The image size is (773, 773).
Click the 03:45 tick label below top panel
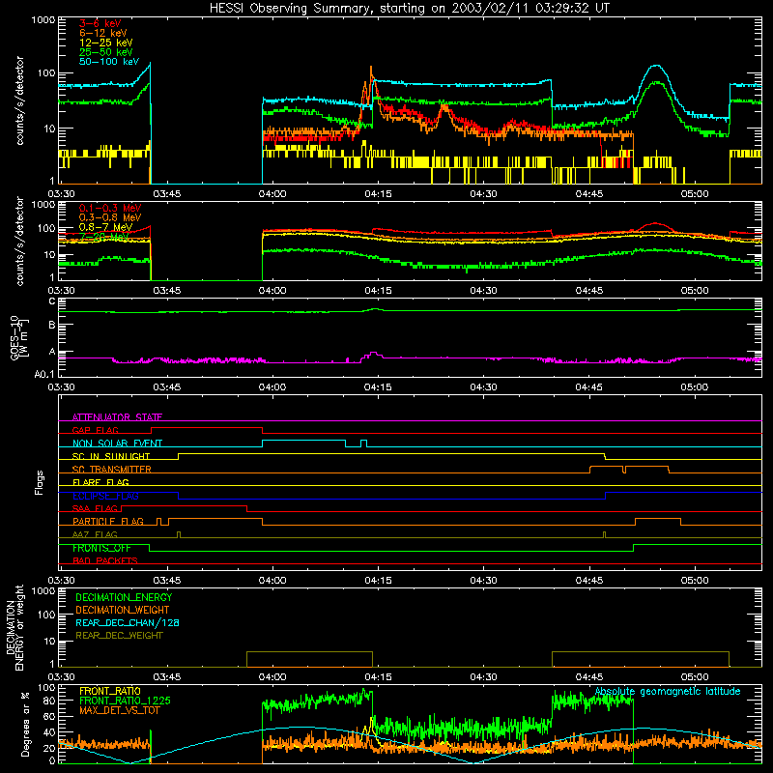click(x=166, y=194)
